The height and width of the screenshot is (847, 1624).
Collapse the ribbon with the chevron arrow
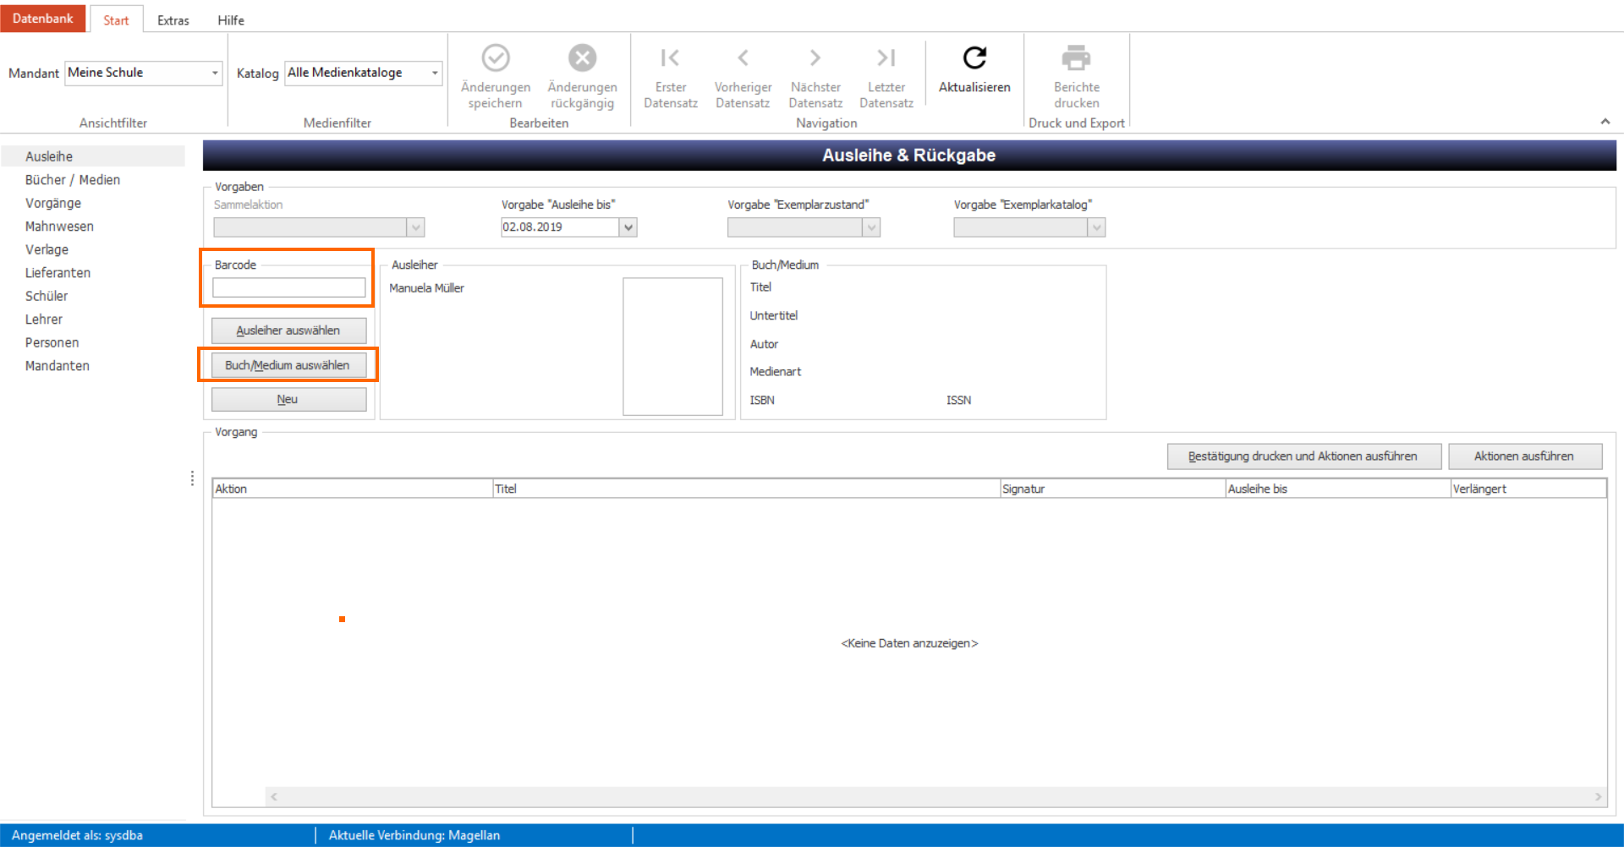1605,122
